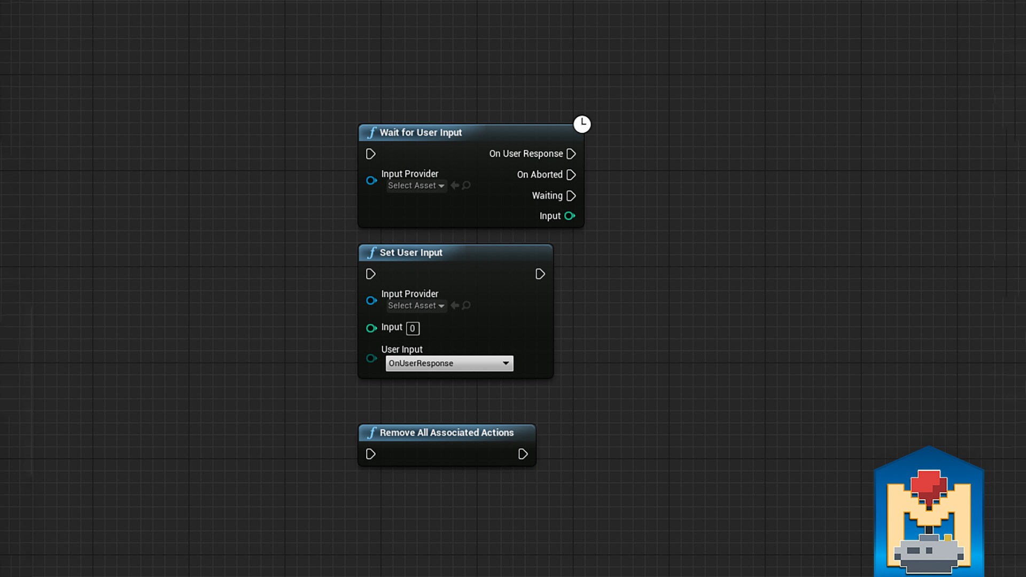Click Remove All Associated Actions input pin
This screenshot has width=1026, height=577.
click(370, 454)
